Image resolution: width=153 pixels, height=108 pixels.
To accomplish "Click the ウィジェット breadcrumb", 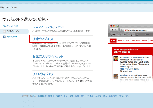I will tap(11, 7).
